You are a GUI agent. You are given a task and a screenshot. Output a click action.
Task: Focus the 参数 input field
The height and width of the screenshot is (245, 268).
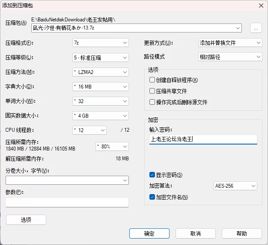click(x=67, y=202)
